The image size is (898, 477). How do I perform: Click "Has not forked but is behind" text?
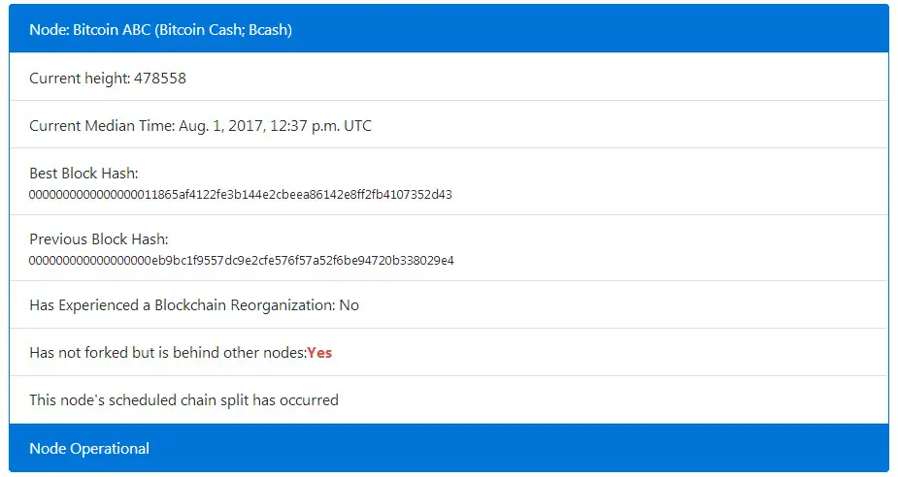coord(116,352)
